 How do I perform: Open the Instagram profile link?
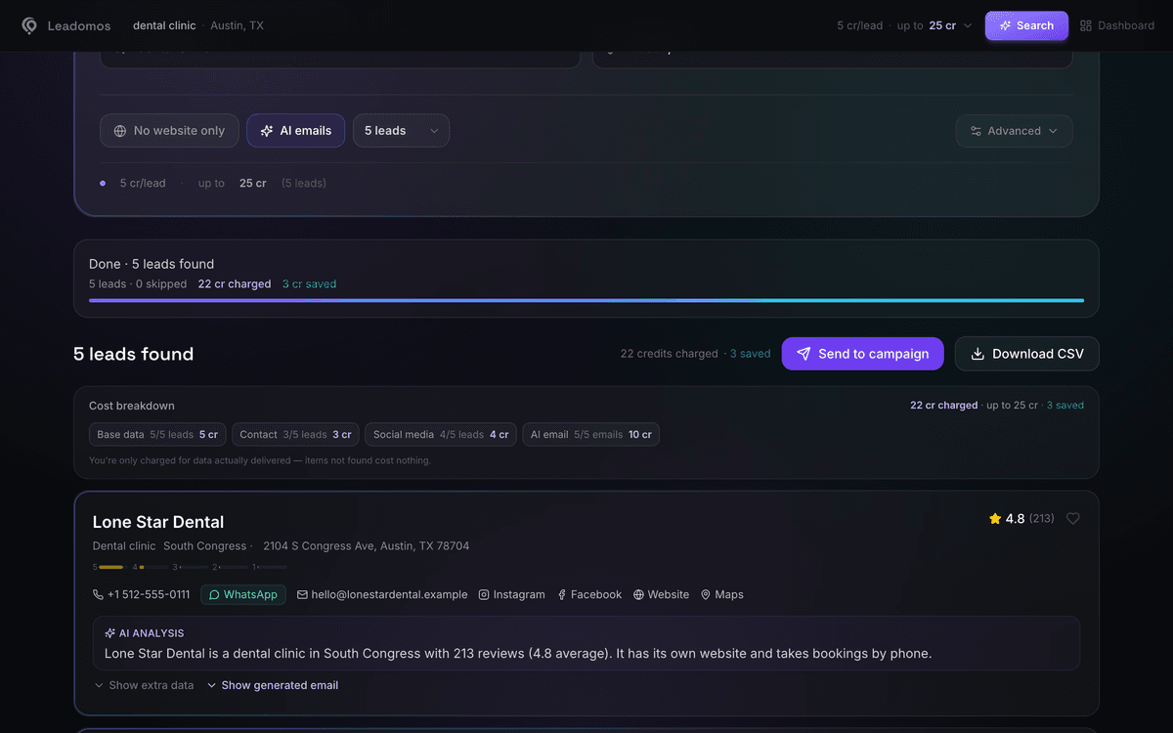coord(512,594)
